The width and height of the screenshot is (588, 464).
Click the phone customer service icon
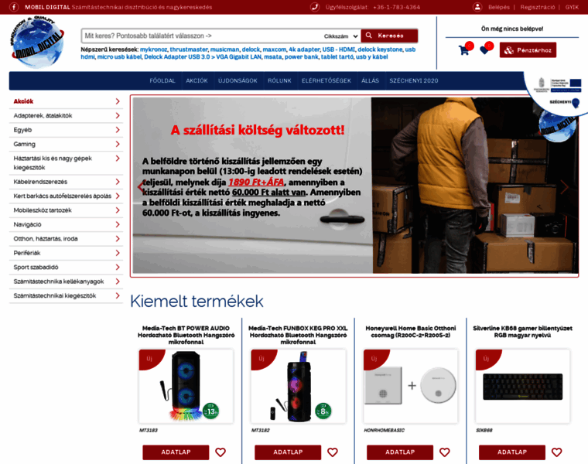coord(315,7)
